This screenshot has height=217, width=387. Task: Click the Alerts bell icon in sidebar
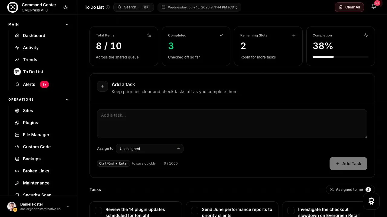pos(17,84)
